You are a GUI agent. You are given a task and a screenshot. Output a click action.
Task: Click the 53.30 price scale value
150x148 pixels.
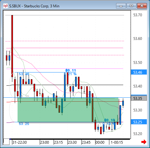[138, 110]
